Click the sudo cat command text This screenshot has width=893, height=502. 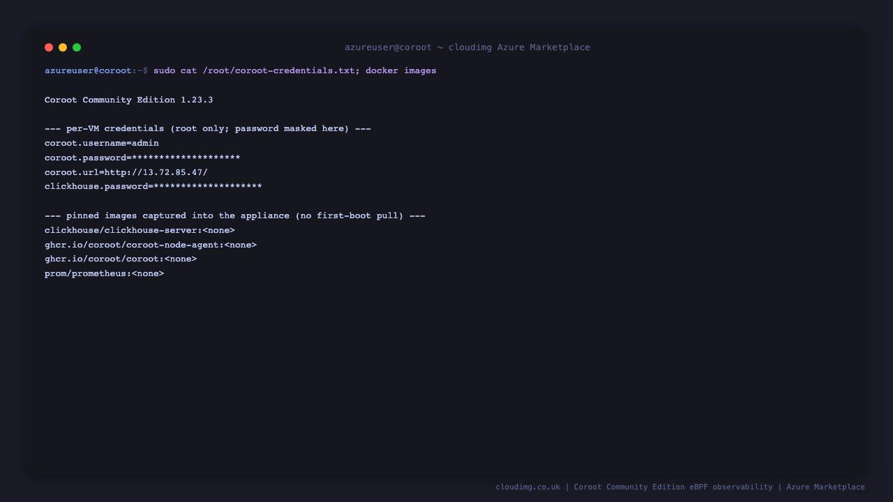click(x=257, y=70)
